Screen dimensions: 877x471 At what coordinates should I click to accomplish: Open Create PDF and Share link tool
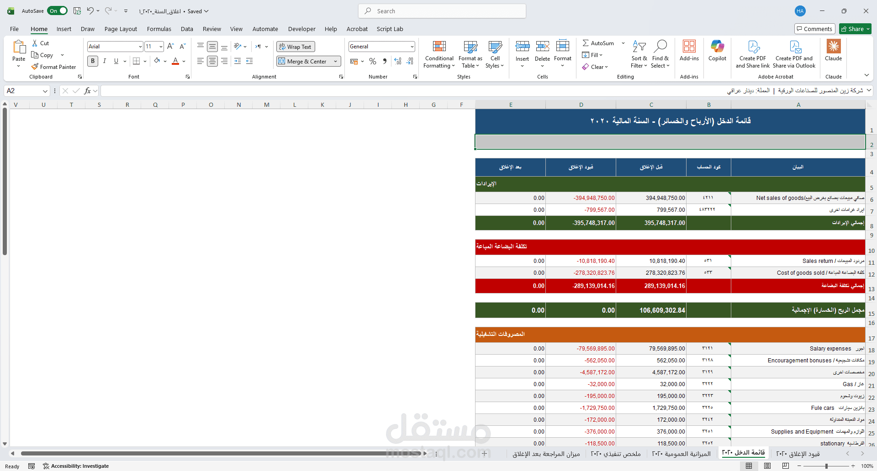(753, 52)
